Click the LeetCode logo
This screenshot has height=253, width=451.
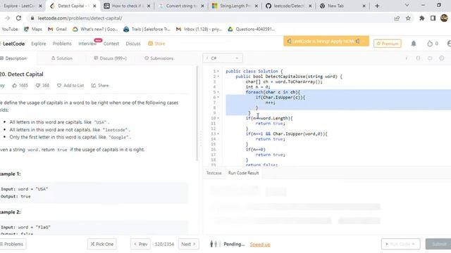pos(13,44)
